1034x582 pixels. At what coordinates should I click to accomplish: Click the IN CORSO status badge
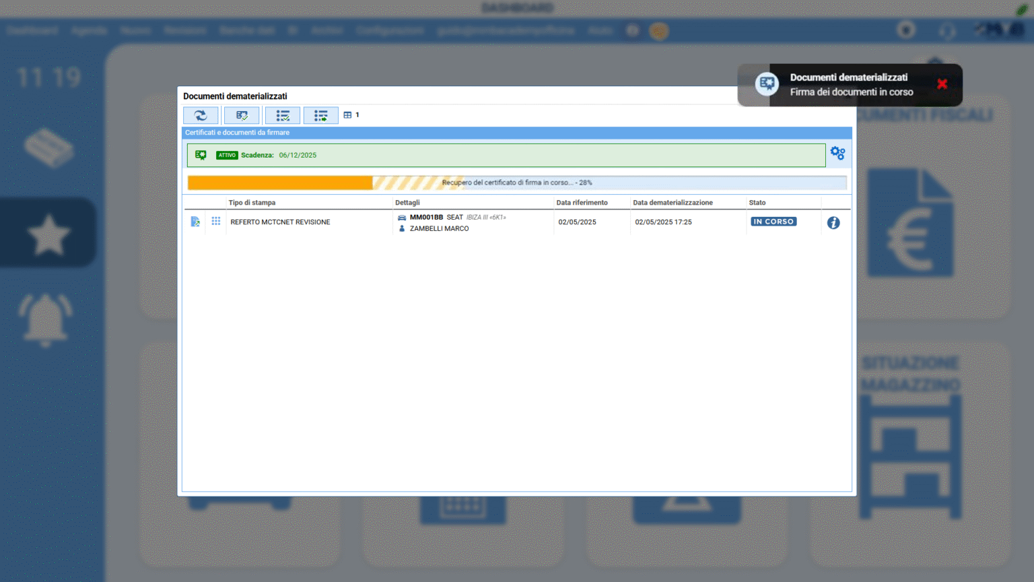coord(773,222)
